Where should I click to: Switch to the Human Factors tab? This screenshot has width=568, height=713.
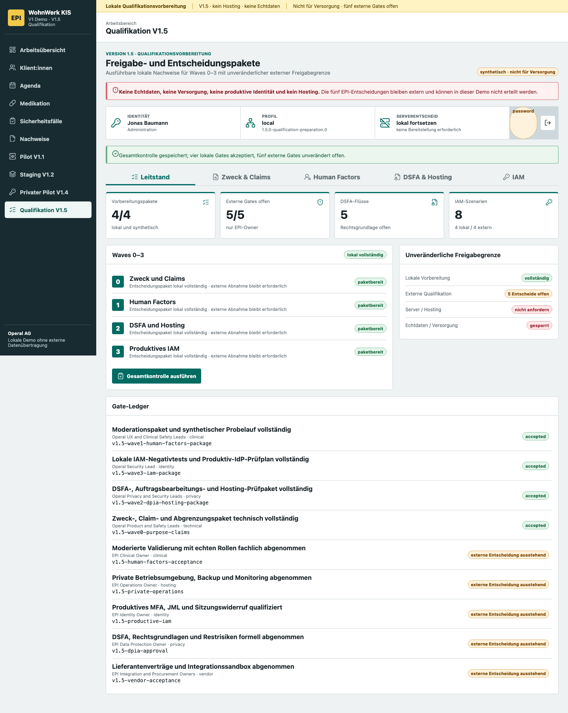pyautogui.click(x=332, y=177)
